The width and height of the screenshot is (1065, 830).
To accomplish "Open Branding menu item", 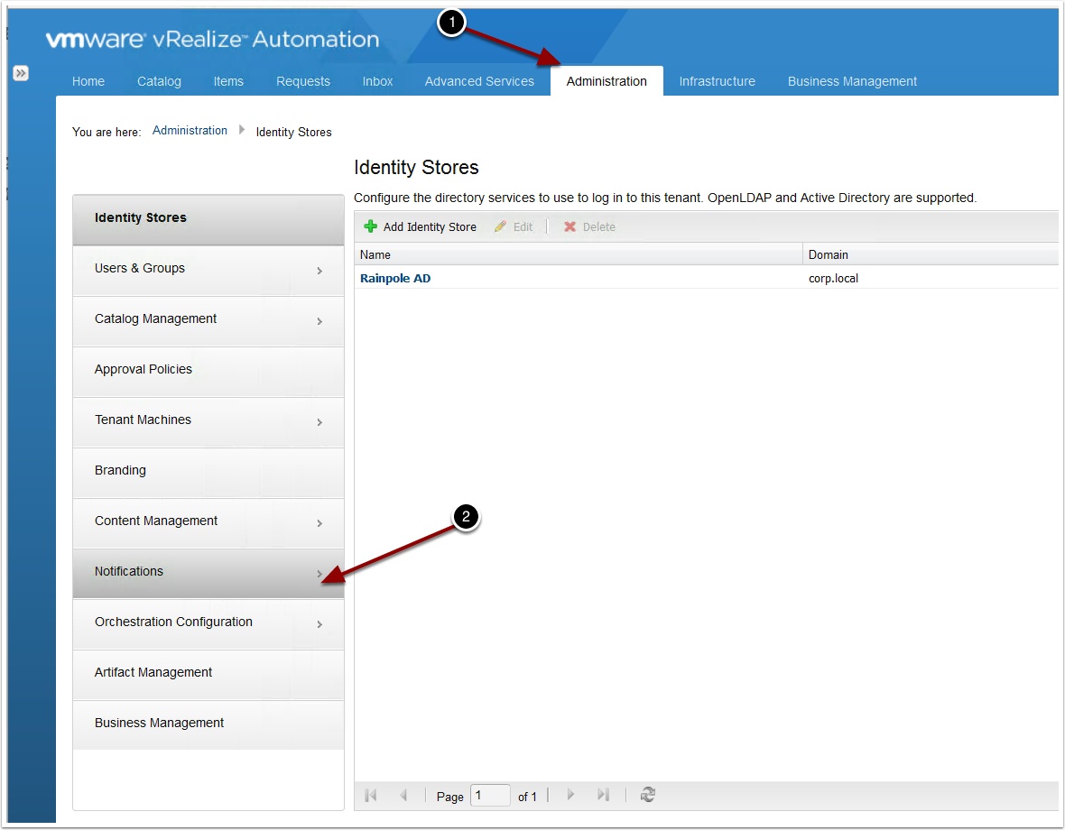I will [x=208, y=473].
